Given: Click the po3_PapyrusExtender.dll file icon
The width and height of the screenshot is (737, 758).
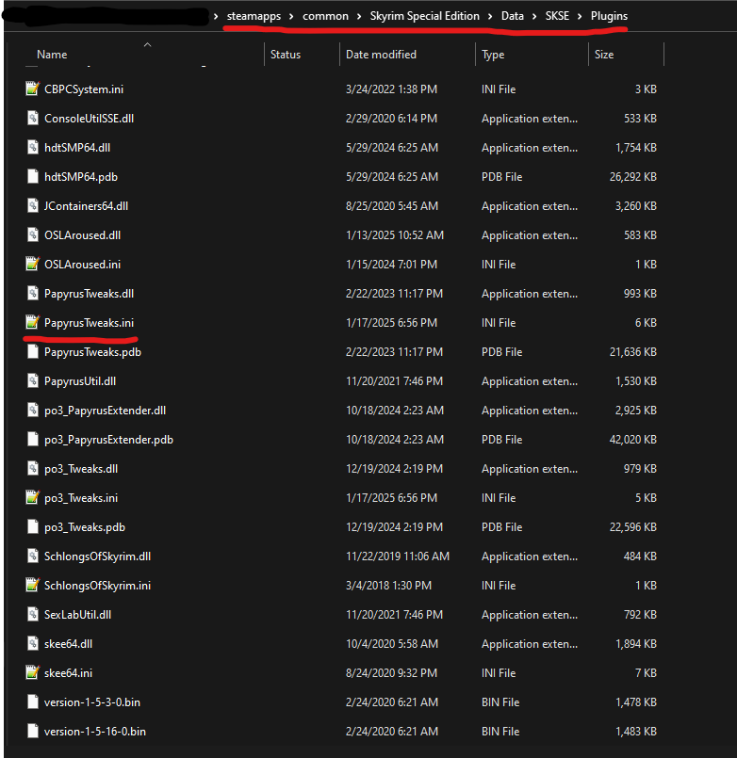Looking at the screenshot, I should (32, 410).
